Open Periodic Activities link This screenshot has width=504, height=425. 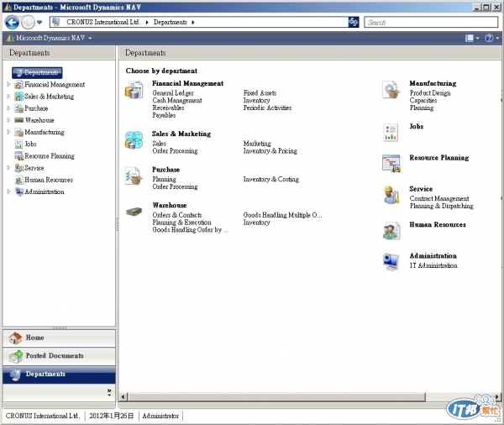(x=267, y=108)
